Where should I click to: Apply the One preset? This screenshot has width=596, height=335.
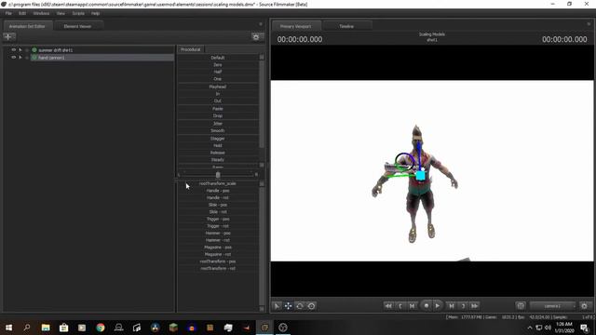coord(218,79)
